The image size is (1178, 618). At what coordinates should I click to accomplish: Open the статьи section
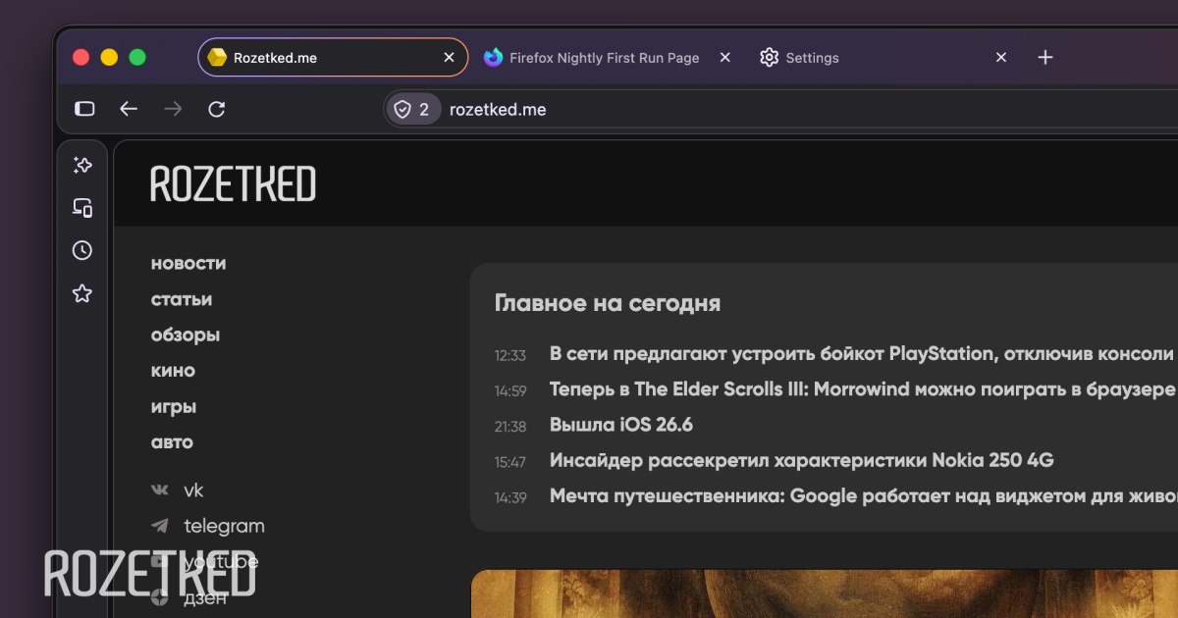click(x=182, y=299)
